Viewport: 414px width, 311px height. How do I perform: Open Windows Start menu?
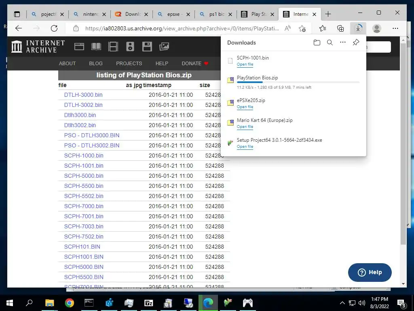10,303
